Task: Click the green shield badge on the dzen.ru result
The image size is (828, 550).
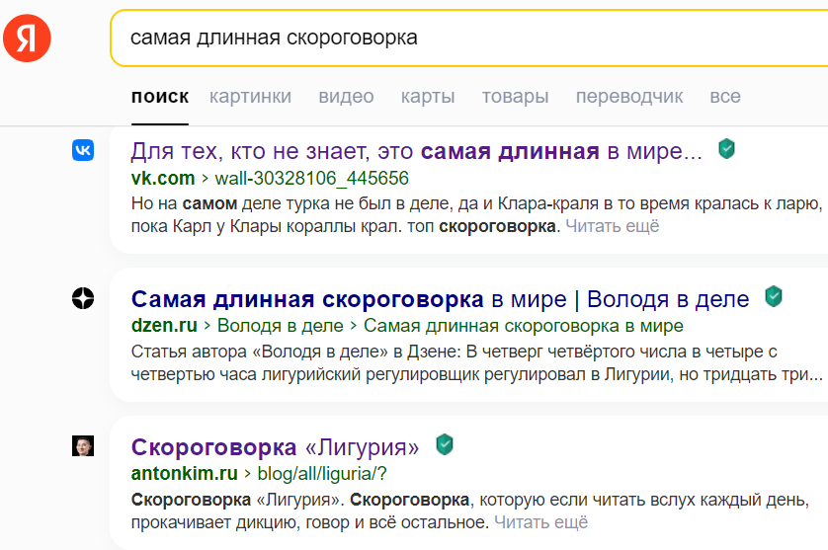Action: tap(773, 296)
